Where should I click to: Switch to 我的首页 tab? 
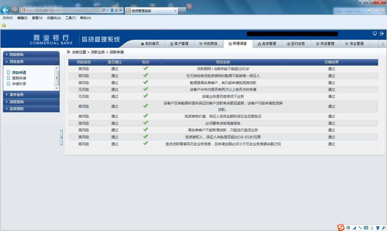[150, 44]
